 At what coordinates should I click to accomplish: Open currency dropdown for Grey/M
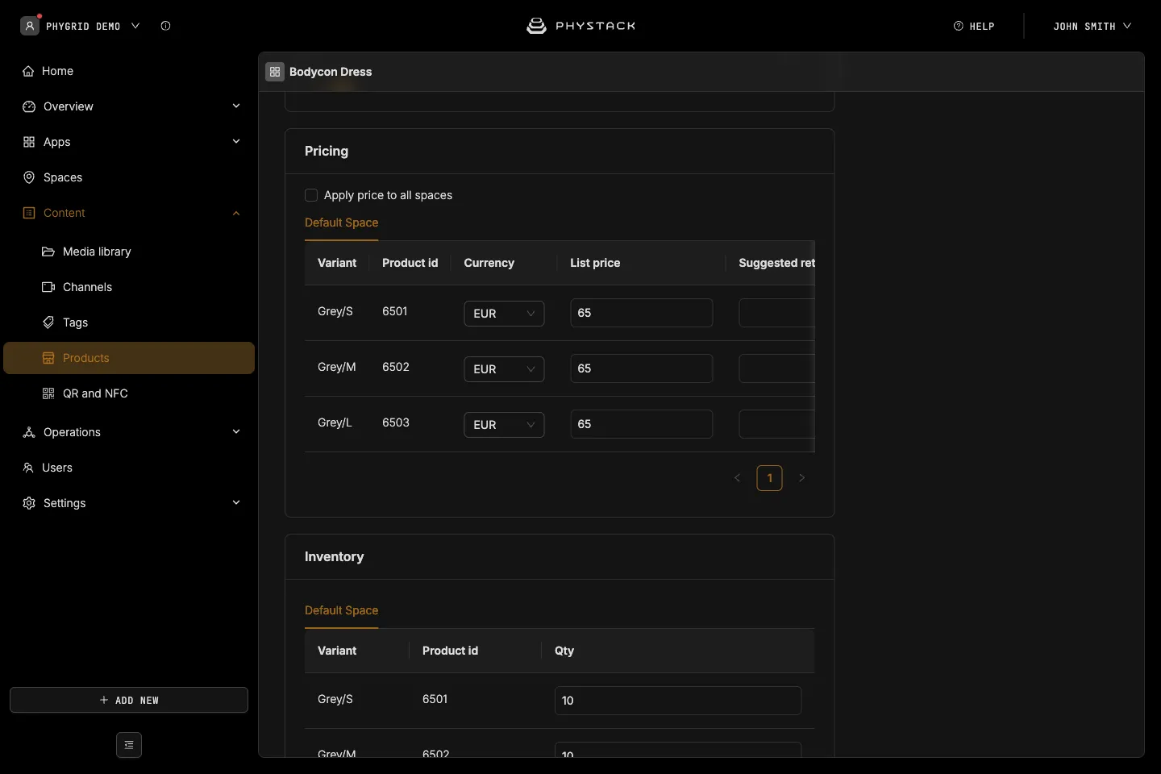(504, 368)
